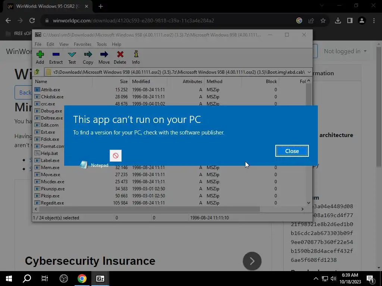Viewport: 382px width, 286px height.
Task: Open Windows taskbar search
Action: (x=27, y=279)
